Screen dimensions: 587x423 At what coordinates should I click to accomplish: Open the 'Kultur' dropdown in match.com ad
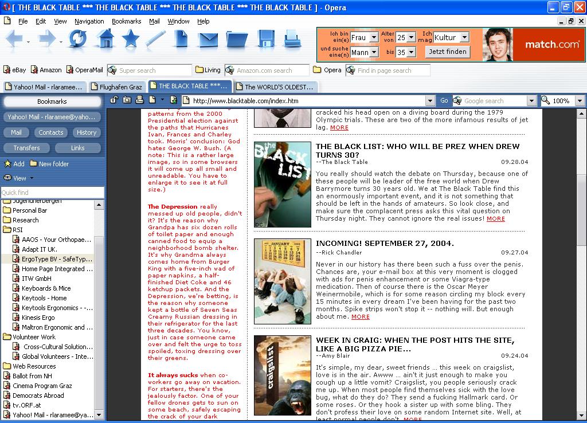pos(464,37)
